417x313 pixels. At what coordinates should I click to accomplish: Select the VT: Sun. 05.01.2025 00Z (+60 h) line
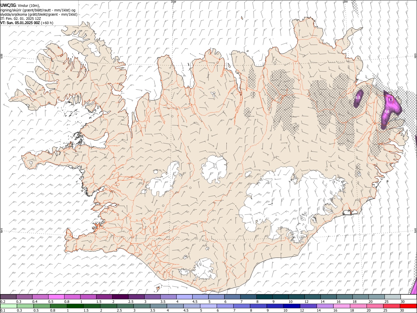click(x=27, y=23)
